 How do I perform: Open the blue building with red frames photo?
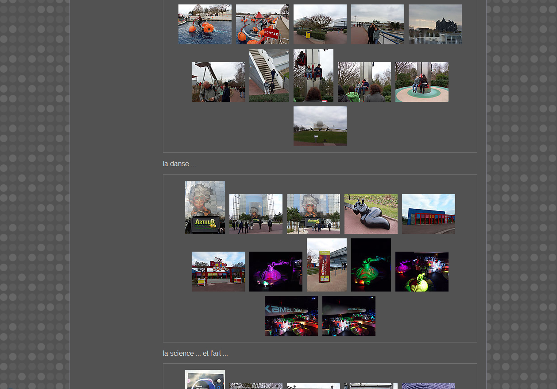pos(428,214)
